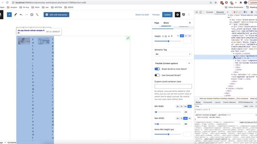The height and width of the screenshot is (144, 257).
Task: Click the Custom scroll container class field
Action: point(173,86)
